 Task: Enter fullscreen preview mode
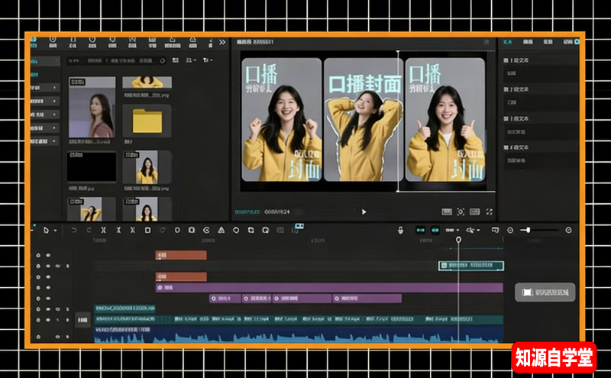pos(489,212)
